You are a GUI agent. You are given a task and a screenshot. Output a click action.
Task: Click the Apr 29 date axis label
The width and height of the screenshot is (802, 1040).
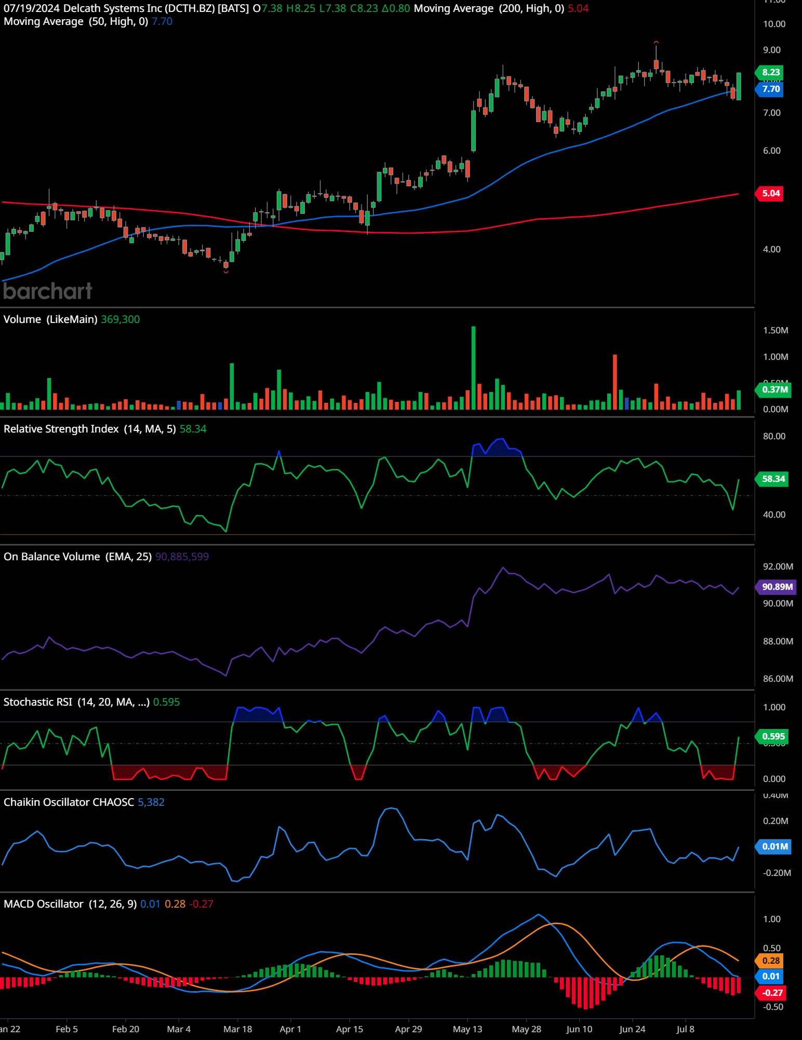coord(408,1029)
